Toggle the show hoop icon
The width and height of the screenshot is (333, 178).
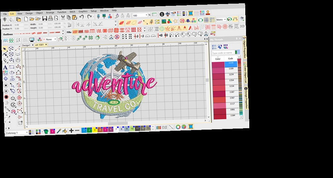[x=200, y=20]
